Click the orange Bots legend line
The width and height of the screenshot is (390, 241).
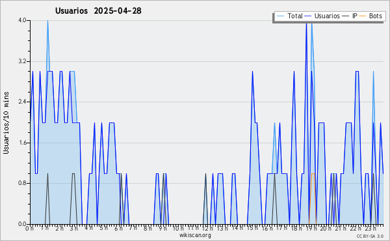363,16
